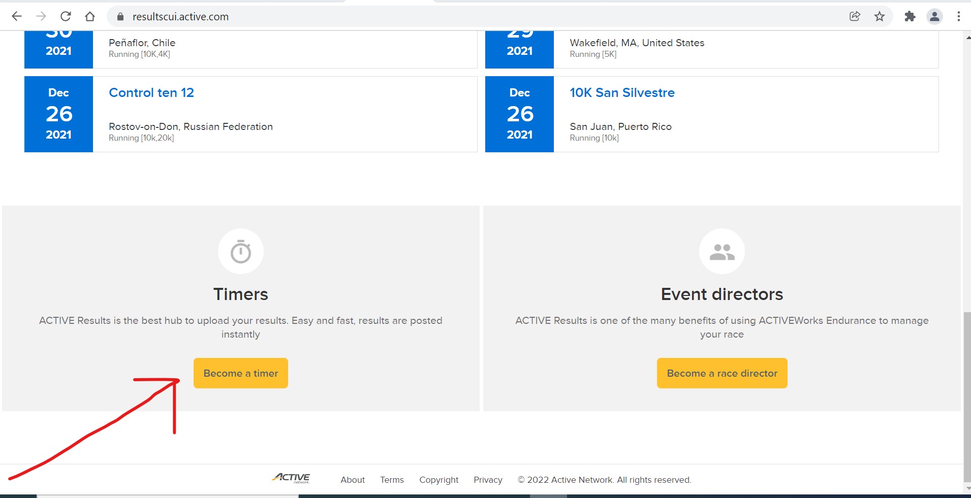Open the 10K San Silvestre event

point(622,93)
